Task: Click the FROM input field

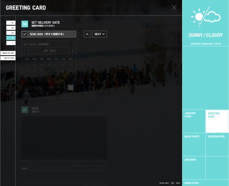Action: [x=64, y=169]
